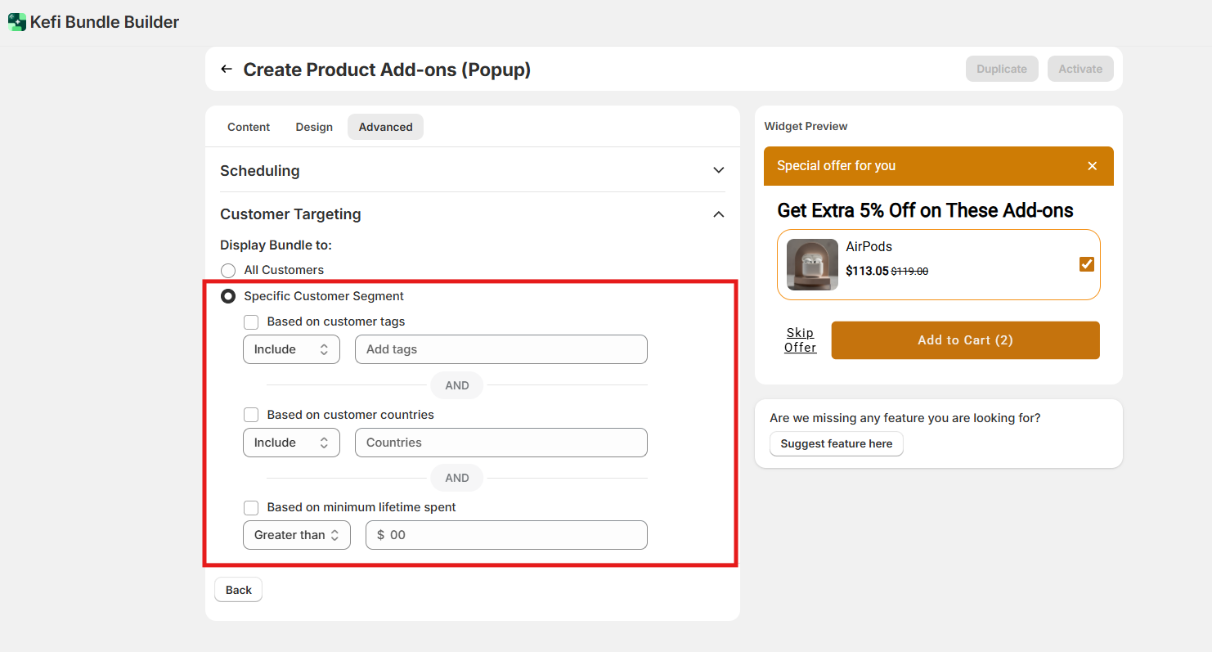This screenshot has width=1212, height=652.
Task: Collapse the Customer Targeting section
Action: click(x=718, y=214)
